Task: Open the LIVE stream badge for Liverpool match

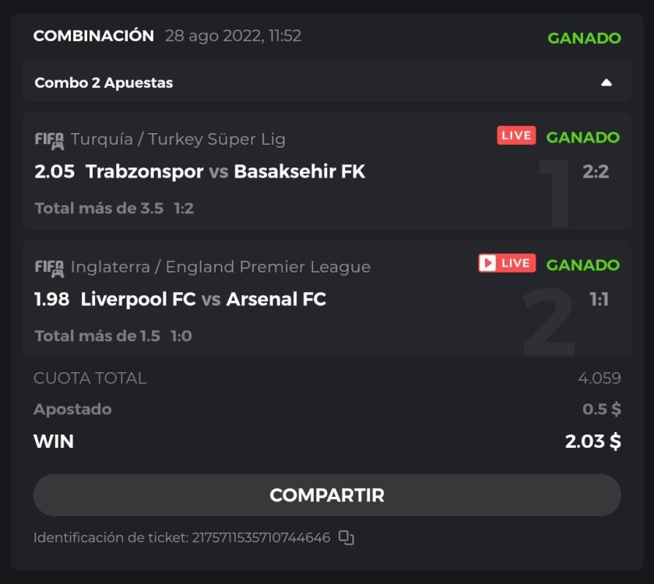Action: (507, 263)
